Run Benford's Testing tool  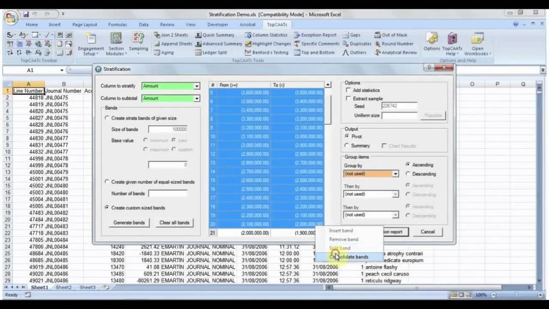click(x=266, y=53)
